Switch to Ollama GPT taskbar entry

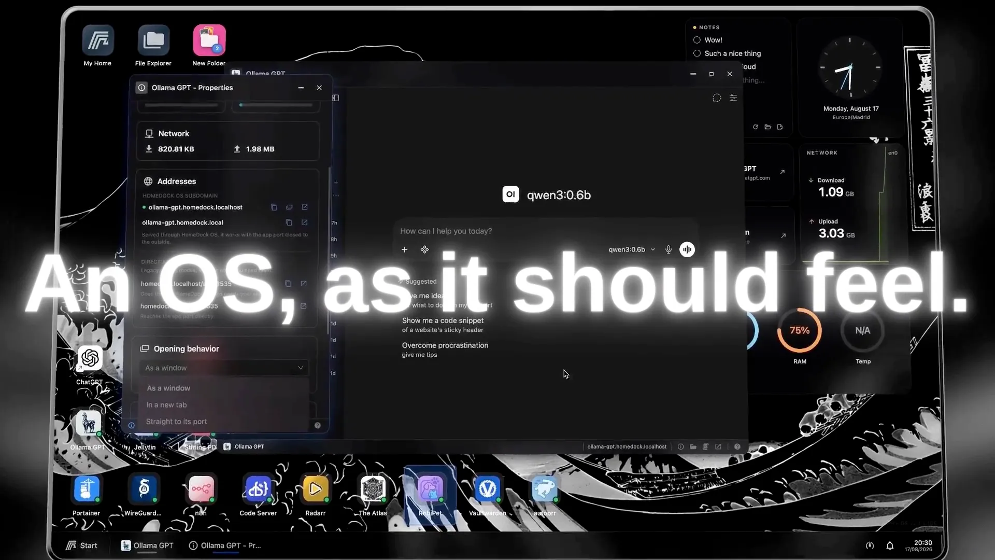click(147, 545)
